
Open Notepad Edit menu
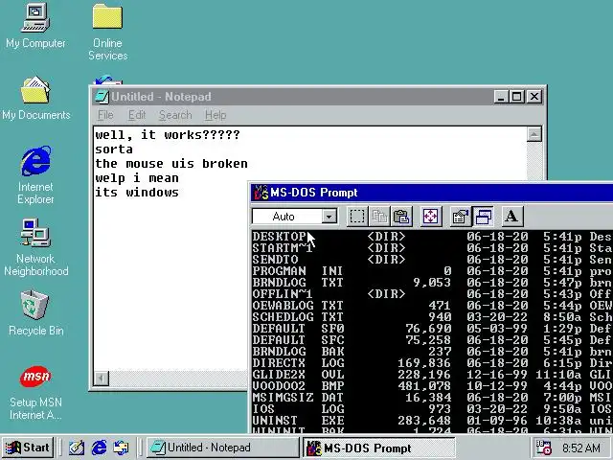(137, 115)
